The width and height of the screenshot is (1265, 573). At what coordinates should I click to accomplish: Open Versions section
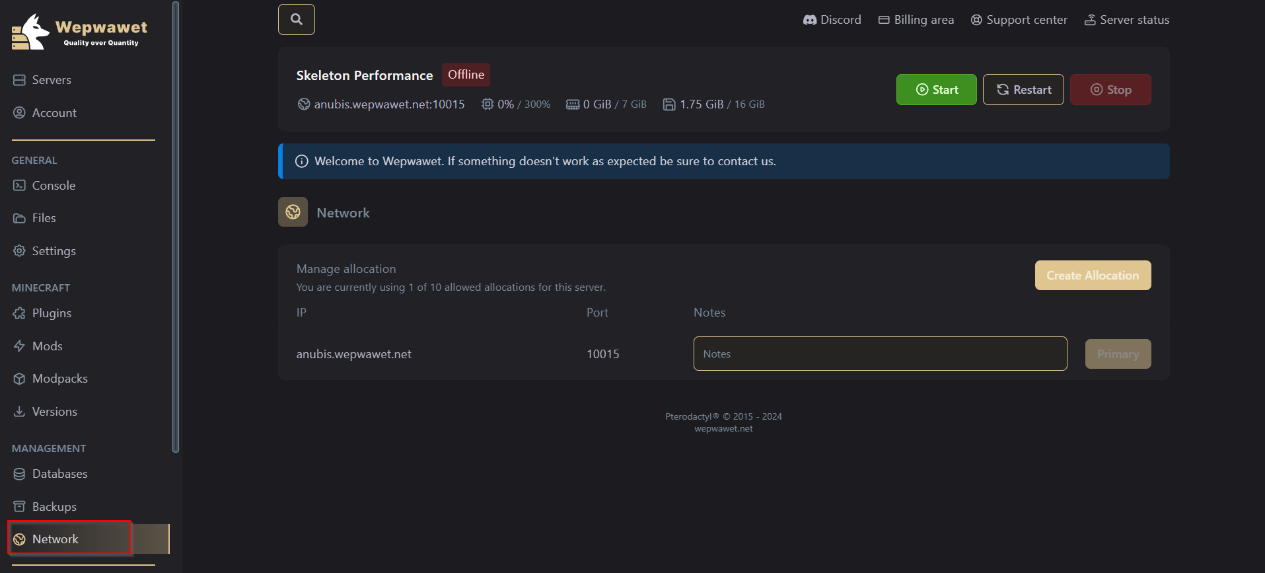45,412
